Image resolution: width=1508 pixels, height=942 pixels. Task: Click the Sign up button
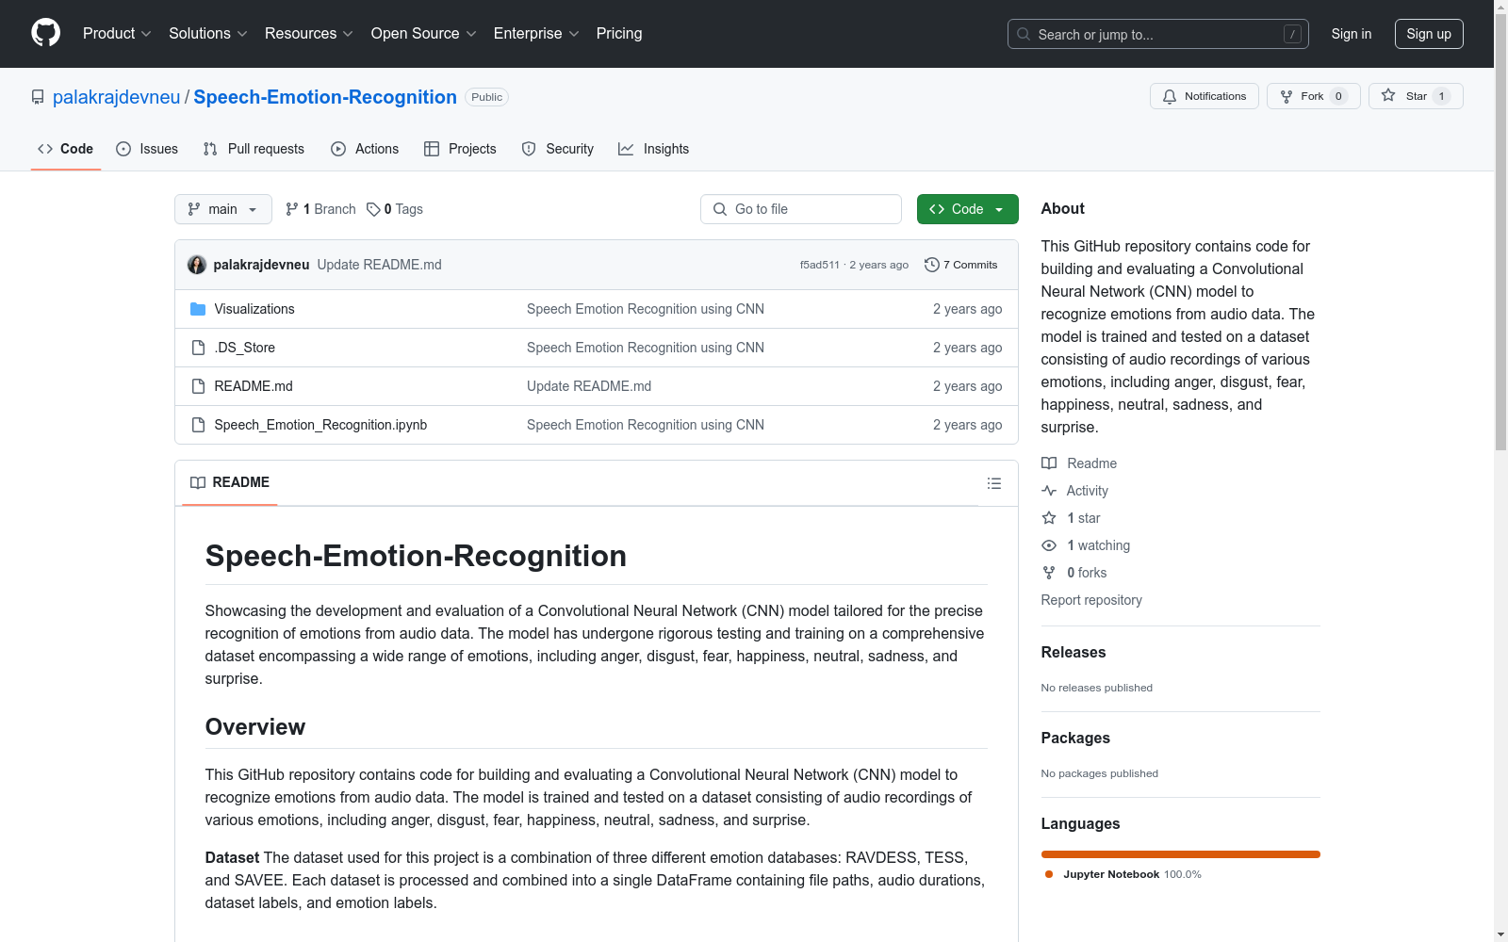(x=1429, y=34)
